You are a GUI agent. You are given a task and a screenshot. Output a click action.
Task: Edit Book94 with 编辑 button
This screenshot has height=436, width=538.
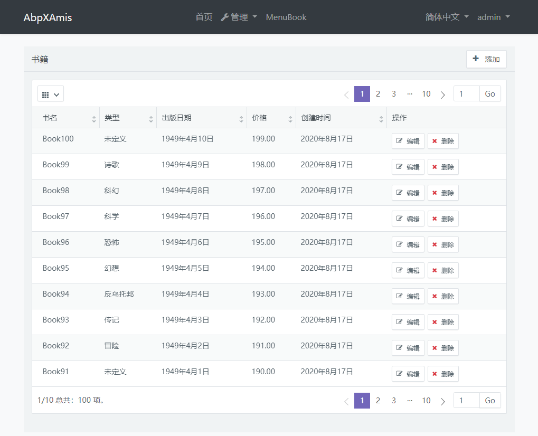click(x=408, y=296)
